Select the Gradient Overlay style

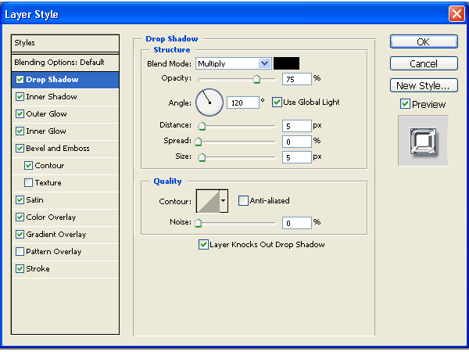56,235
